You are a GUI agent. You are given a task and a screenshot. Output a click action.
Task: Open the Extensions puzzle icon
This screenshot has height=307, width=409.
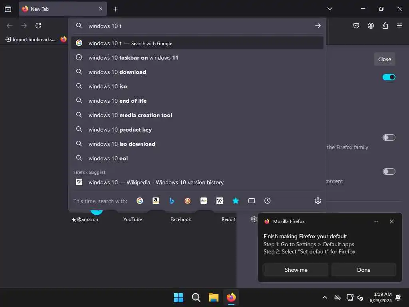[x=385, y=26]
